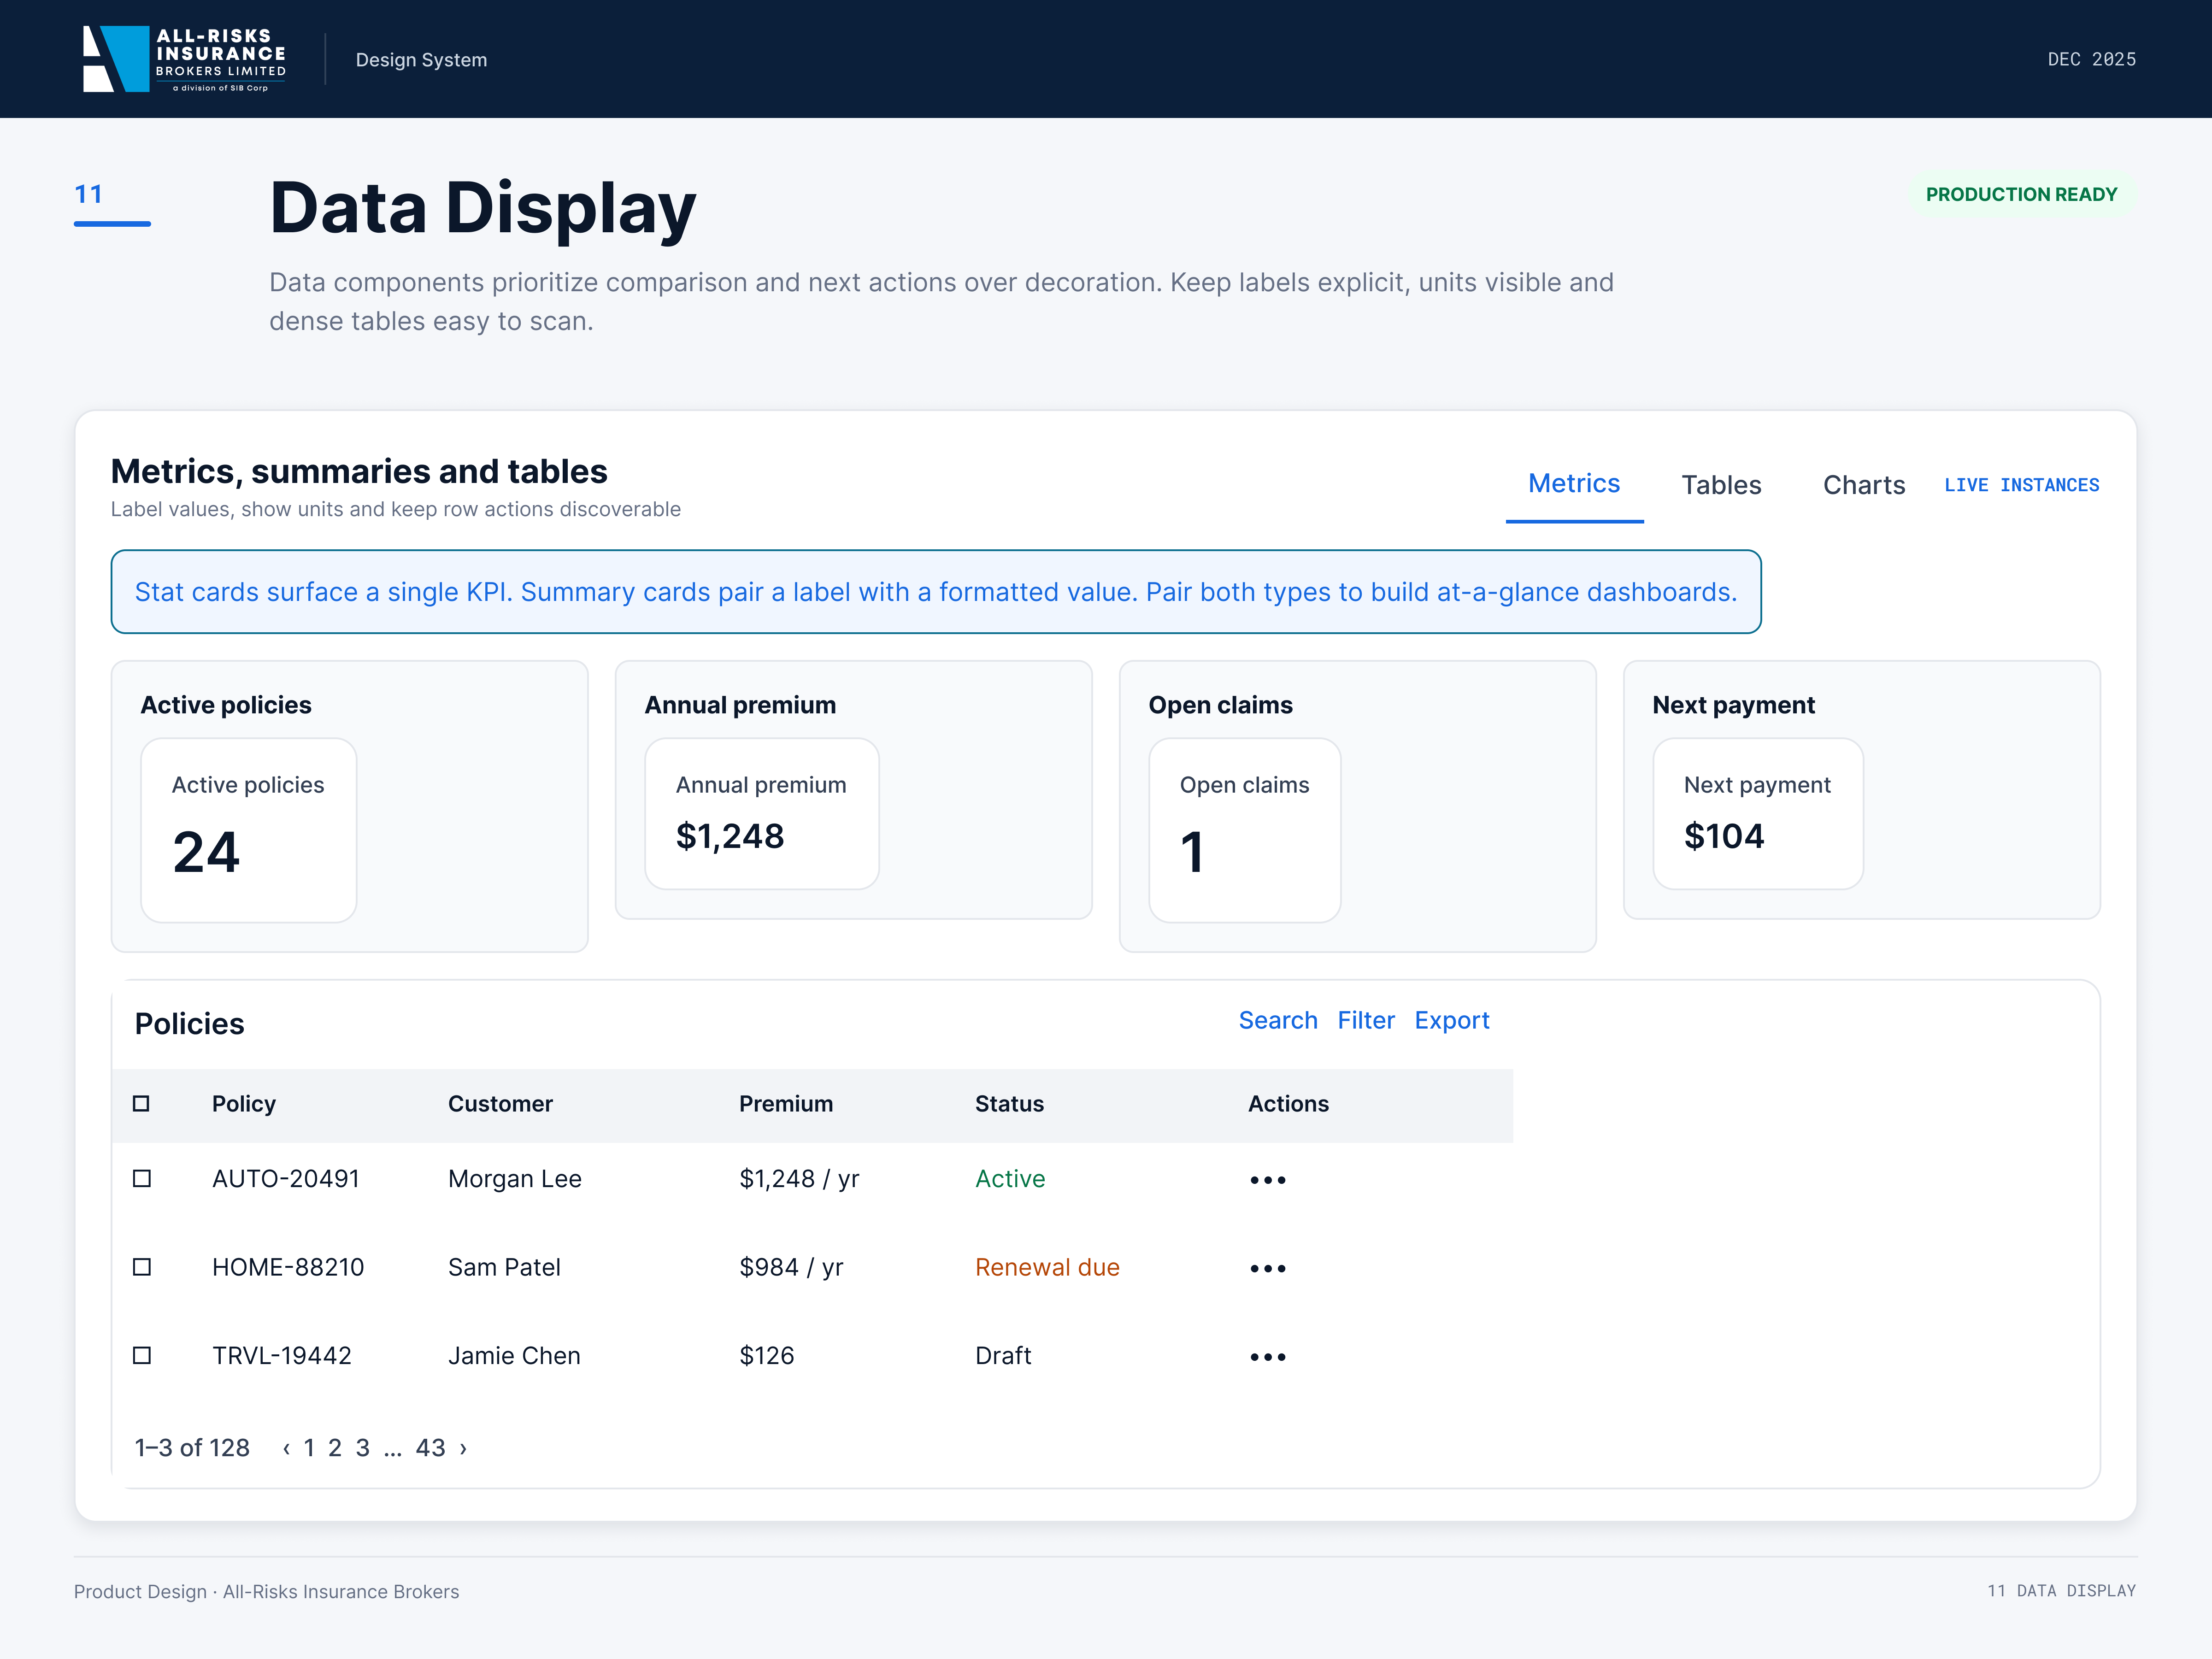This screenshot has height=1659, width=2212.
Task: Click the Data Display page heading
Action: point(482,209)
